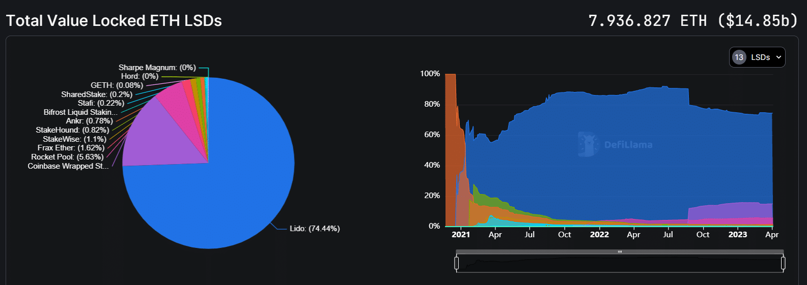Image resolution: width=807 pixels, height=285 pixels.
Task: Click the 60% y-axis label
Action: click(x=432, y=135)
